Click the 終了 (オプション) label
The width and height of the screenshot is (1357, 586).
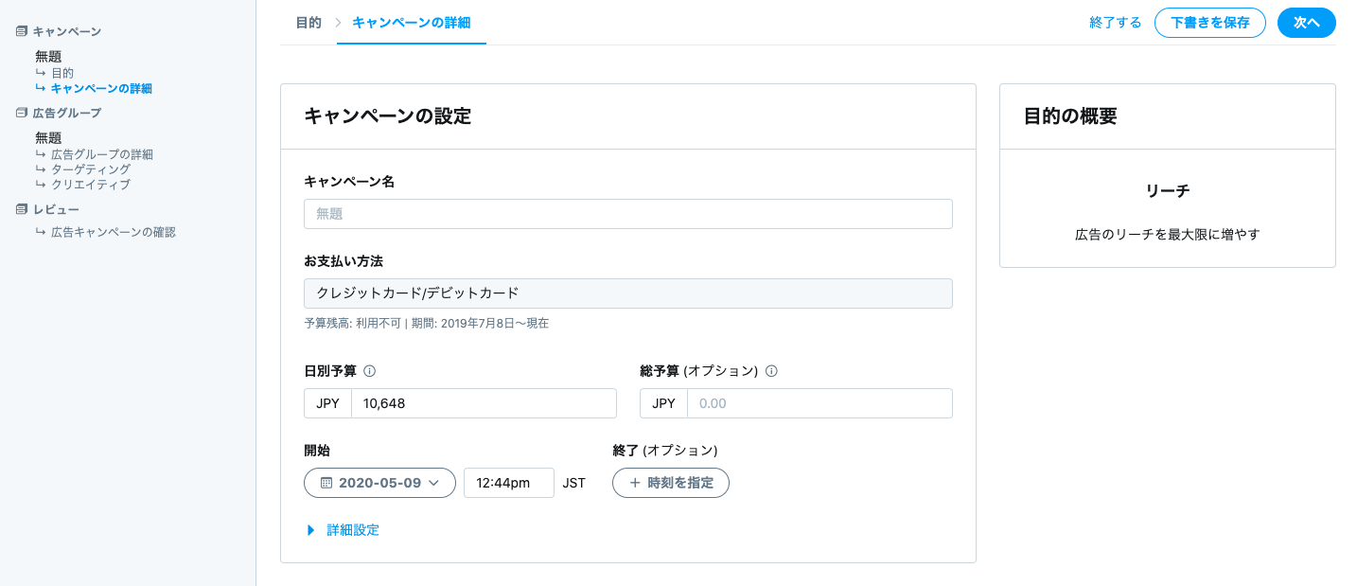click(665, 451)
